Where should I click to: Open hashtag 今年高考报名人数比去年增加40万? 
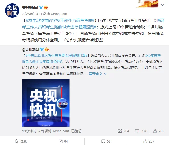(x=92, y=59)
